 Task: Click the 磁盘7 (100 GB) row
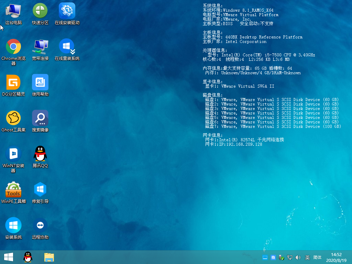273,126
